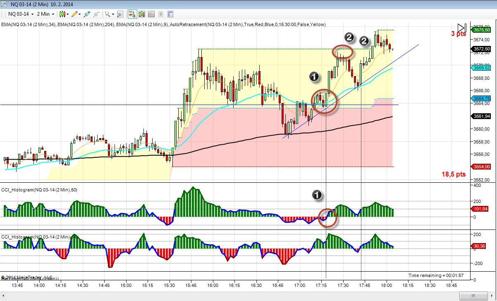497x301 pixels.
Task: Select the black 3561,94 EMA marker
Action: (x=482, y=116)
